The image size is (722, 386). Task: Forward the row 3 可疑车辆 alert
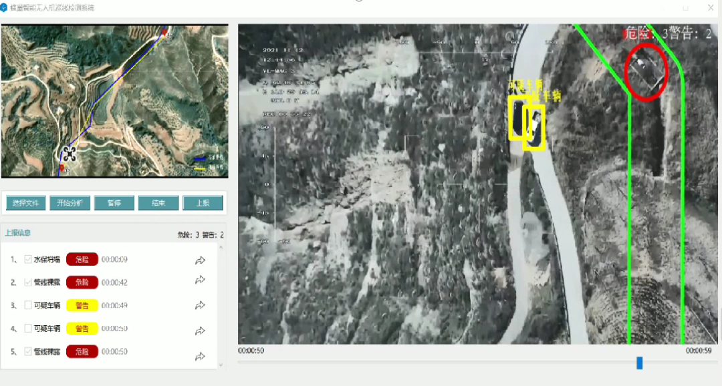[x=200, y=305]
